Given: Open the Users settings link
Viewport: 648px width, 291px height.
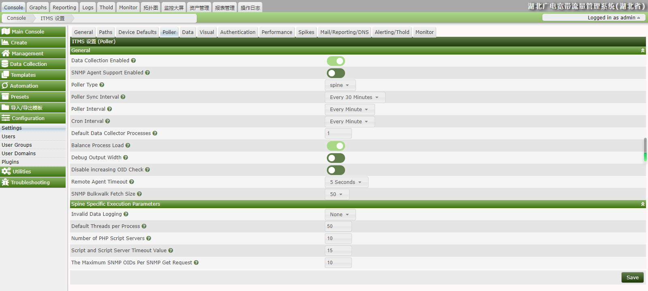Looking at the screenshot, I should tap(9, 137).
